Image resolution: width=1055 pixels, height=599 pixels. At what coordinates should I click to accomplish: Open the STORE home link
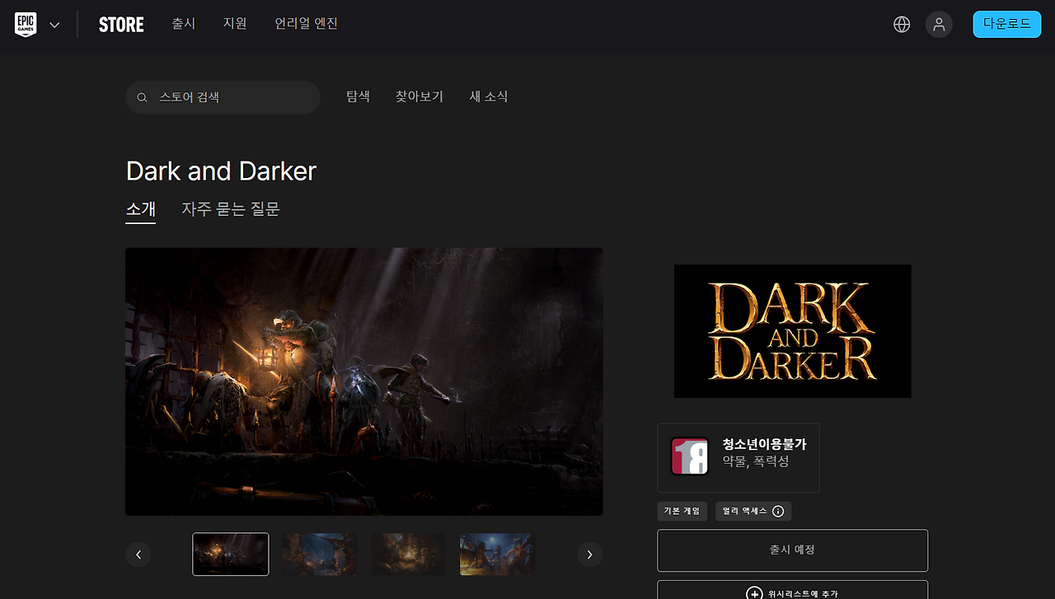coord(121,25)
